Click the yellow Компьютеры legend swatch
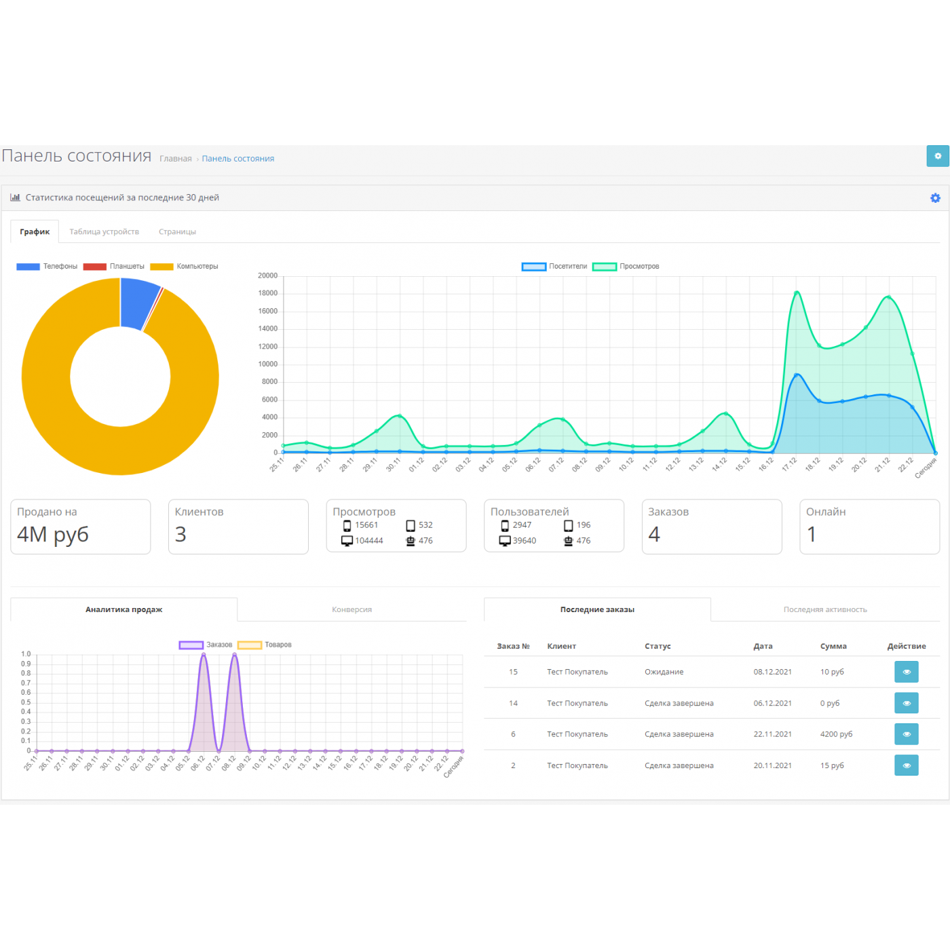This screenshot has width=950, height=950. (161, 267)
